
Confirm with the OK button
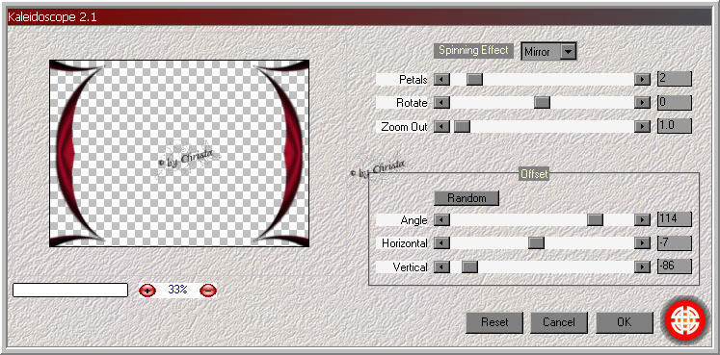(x=624, y=322)
